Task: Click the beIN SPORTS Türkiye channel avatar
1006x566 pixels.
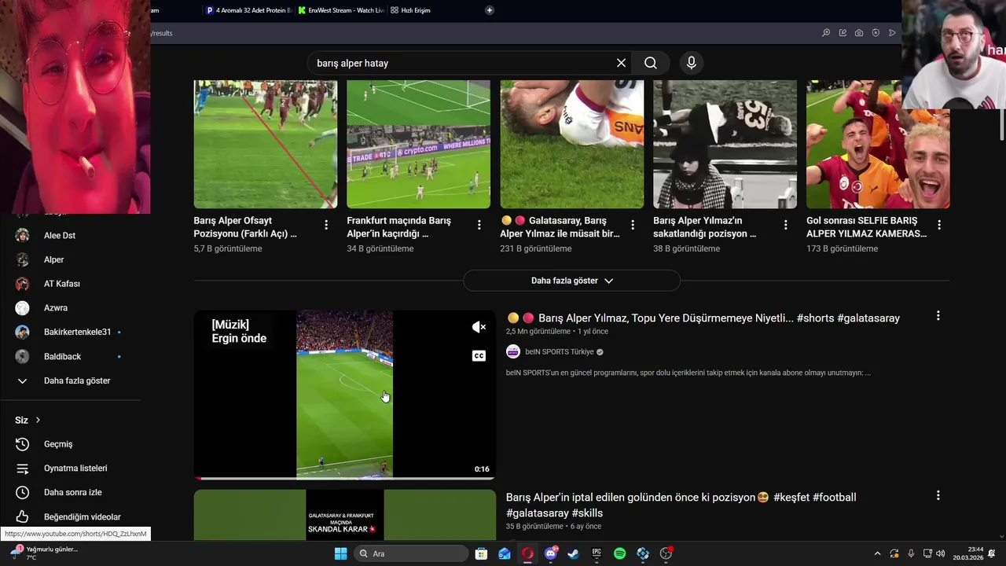Action: pos(513,351)
